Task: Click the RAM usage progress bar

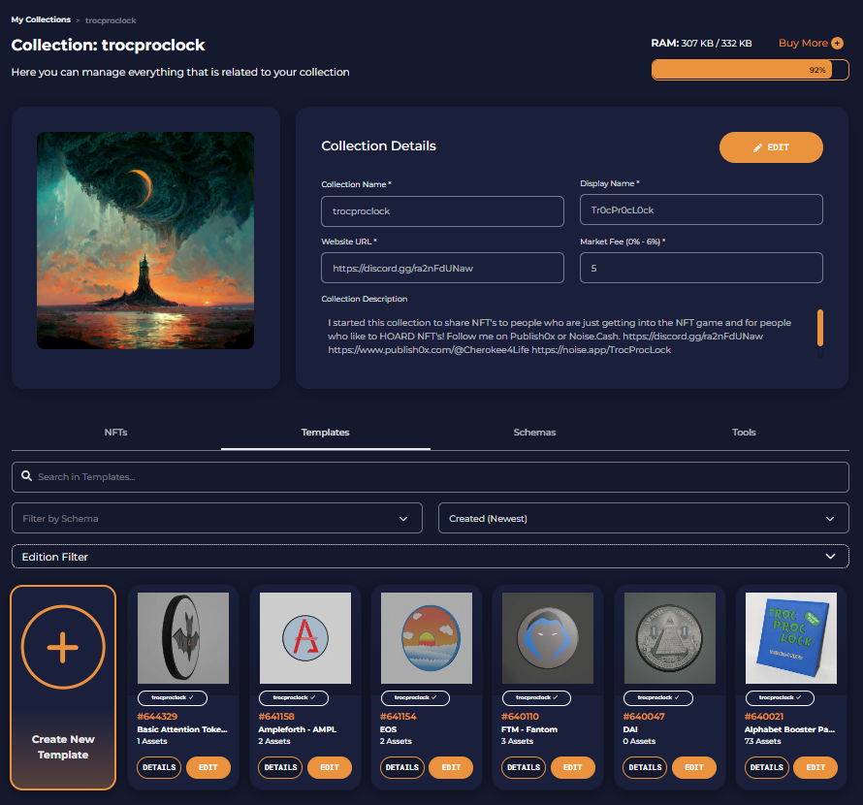Action: point(751,70)
